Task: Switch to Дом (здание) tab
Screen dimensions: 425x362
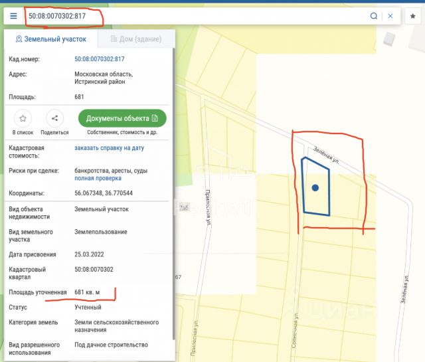Action: (136, 39)
